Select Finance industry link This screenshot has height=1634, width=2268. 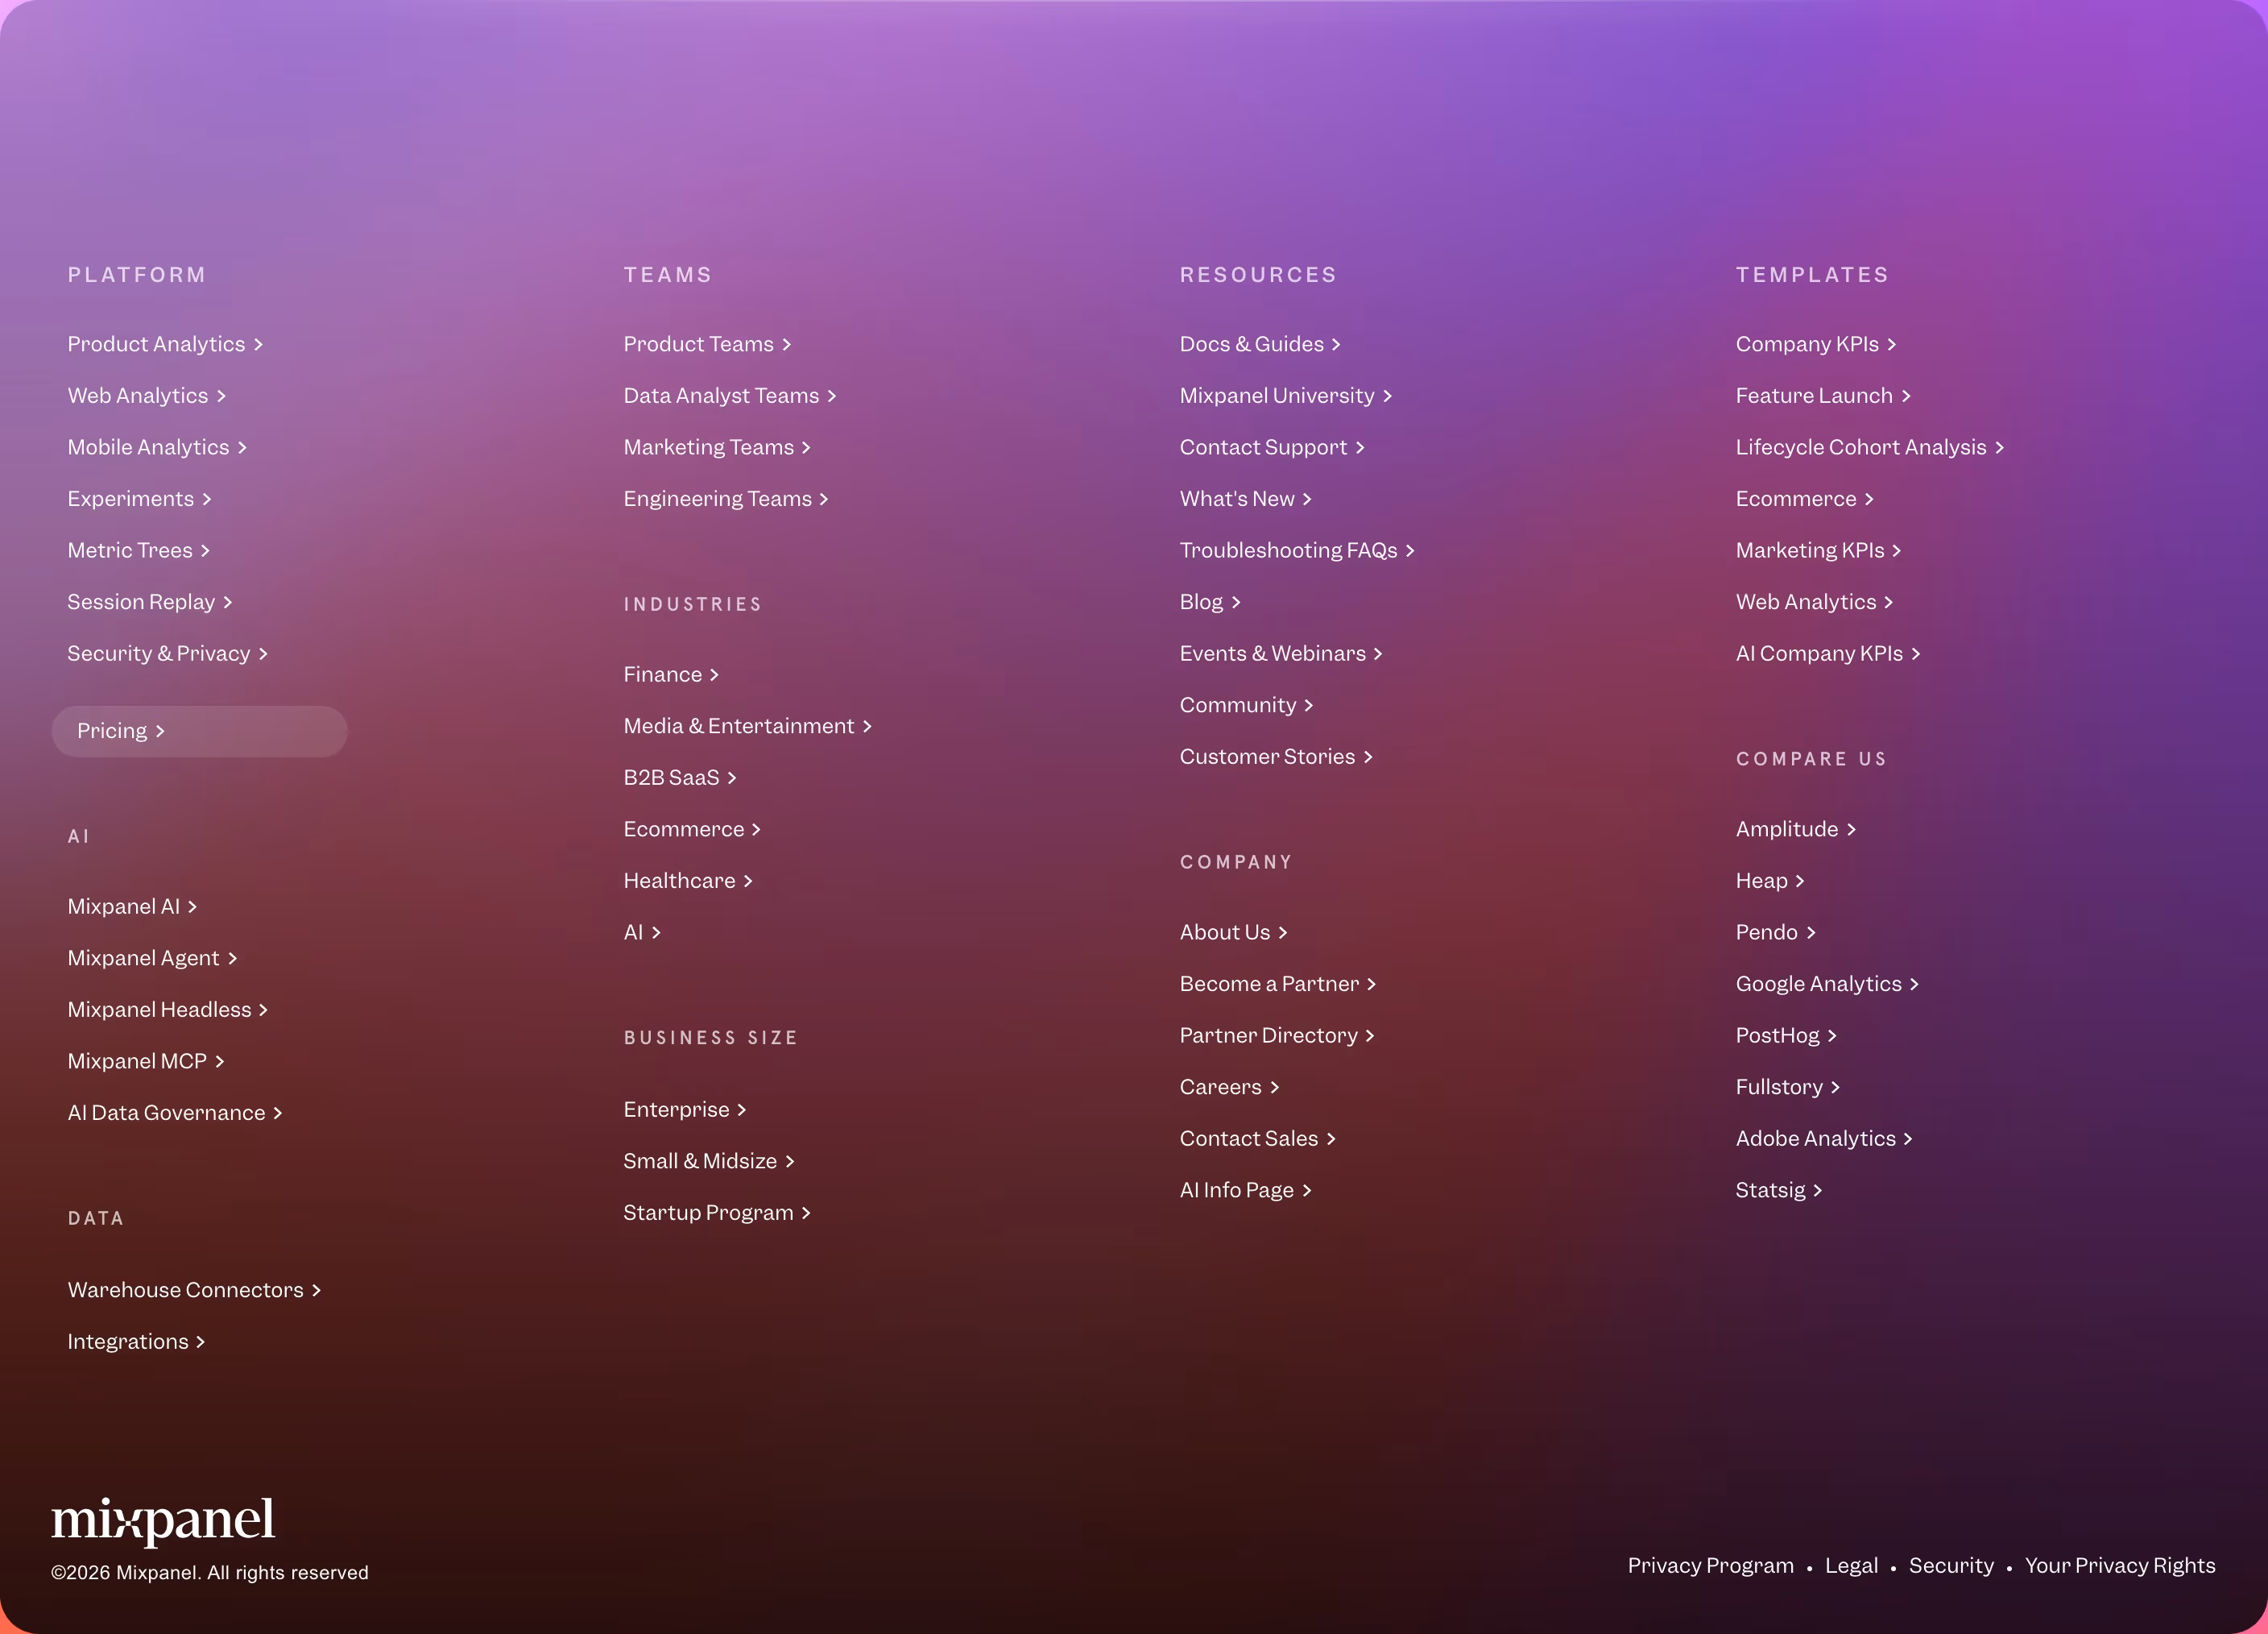click(671, 674)
